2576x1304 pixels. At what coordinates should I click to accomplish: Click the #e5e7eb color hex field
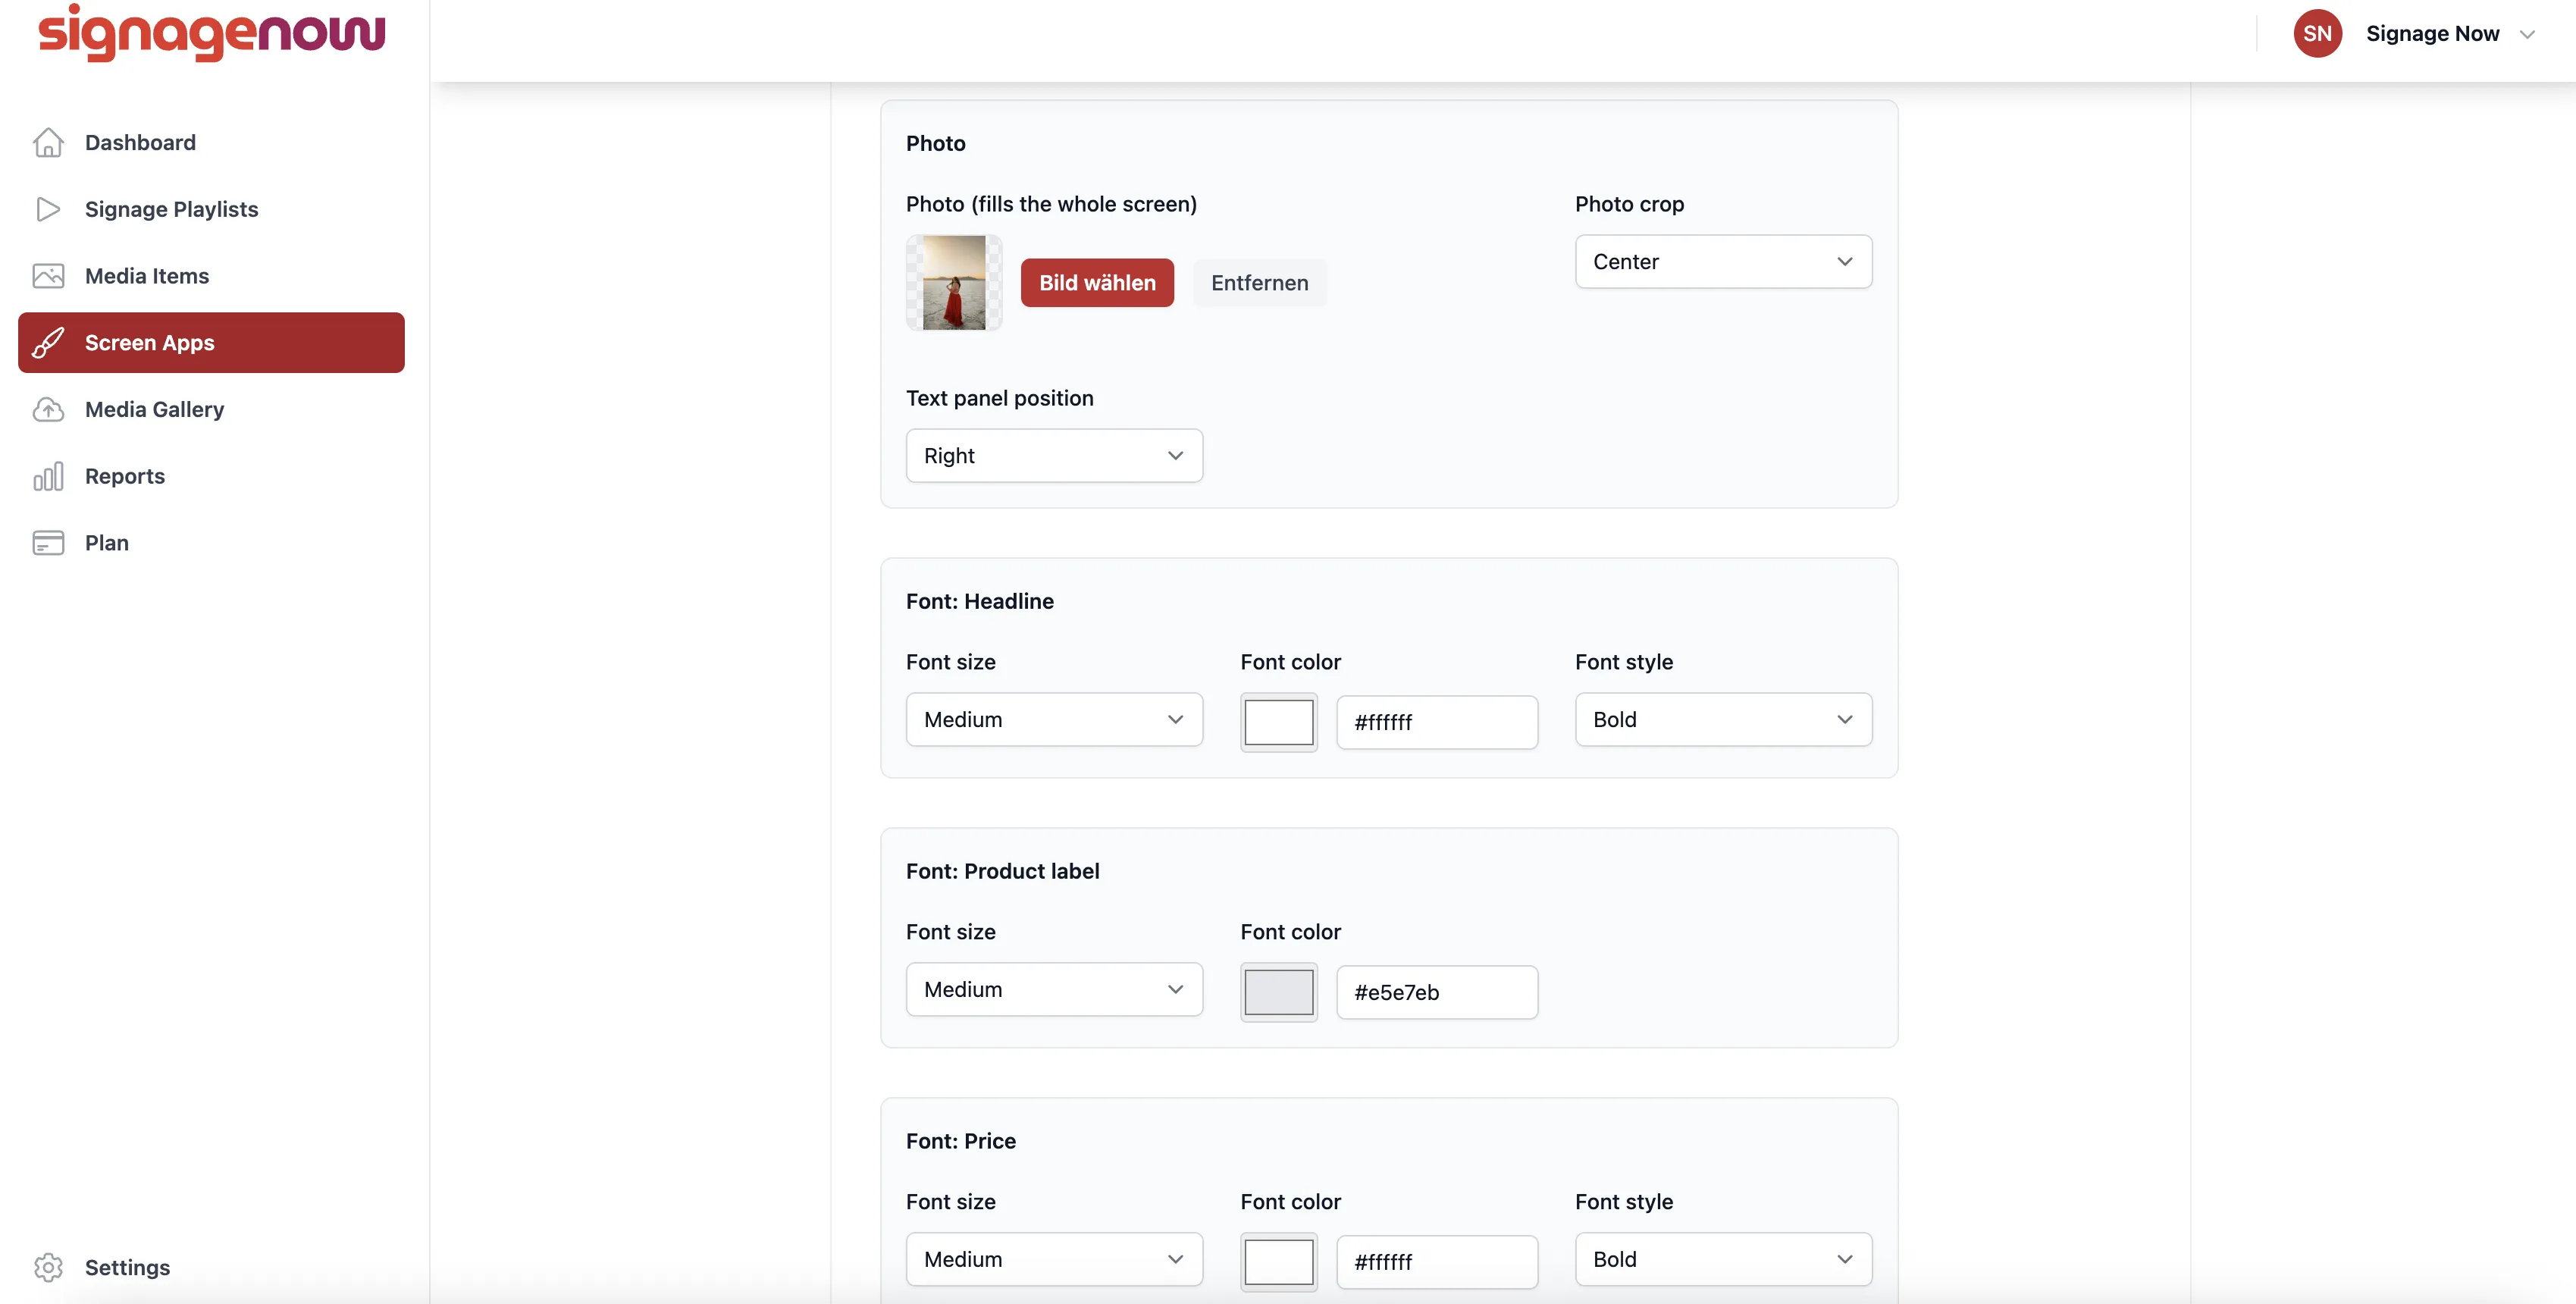1437,992
